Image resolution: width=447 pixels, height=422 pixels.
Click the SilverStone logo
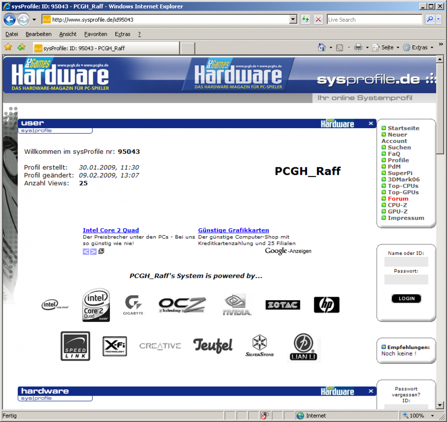click(x=260, y=346)
